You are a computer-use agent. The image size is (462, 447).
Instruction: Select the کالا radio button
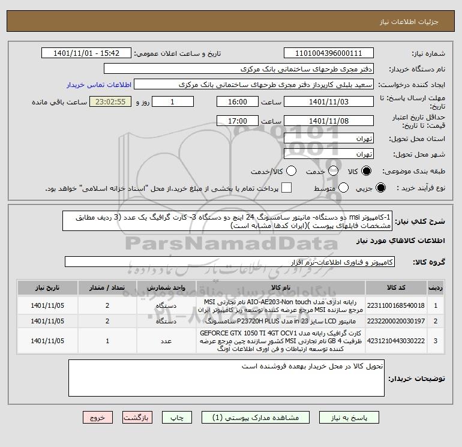(x=366, y=171)
